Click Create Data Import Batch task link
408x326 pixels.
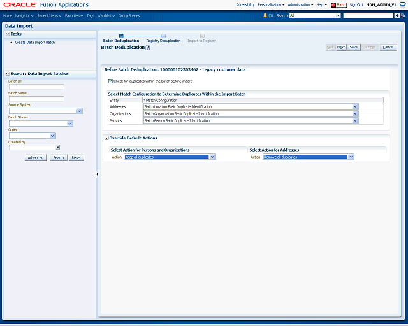pyautogui.click(x=35, y=43)
